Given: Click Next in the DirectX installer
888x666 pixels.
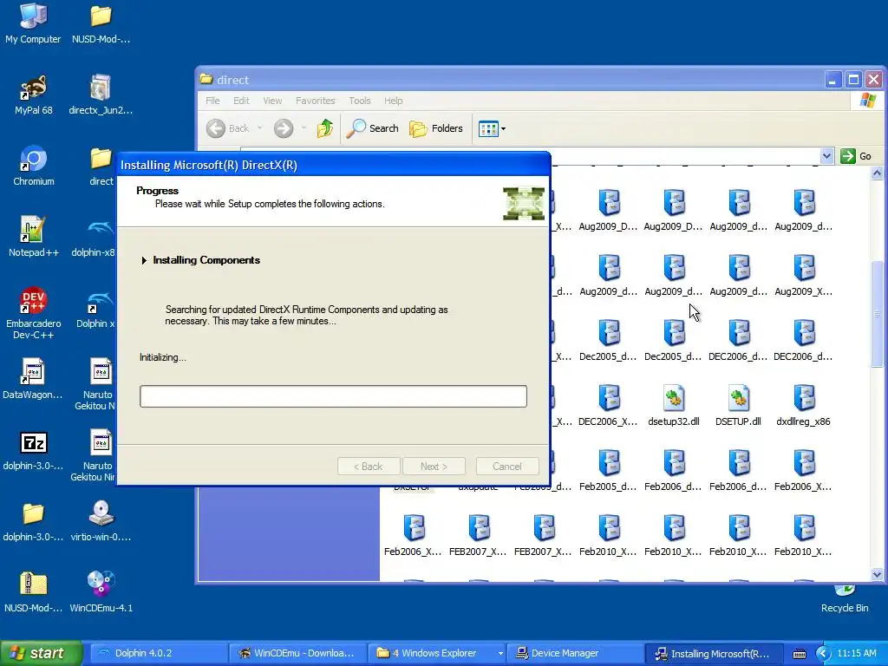Looking at the screenshot, I should [434, 466].
